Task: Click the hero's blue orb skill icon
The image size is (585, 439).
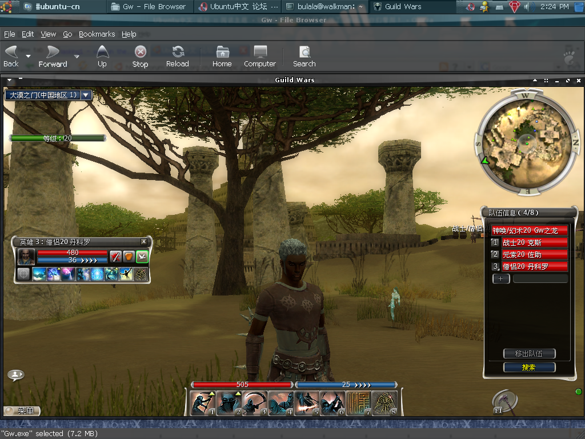Action: pyautogui.click(x=97, y=274)
